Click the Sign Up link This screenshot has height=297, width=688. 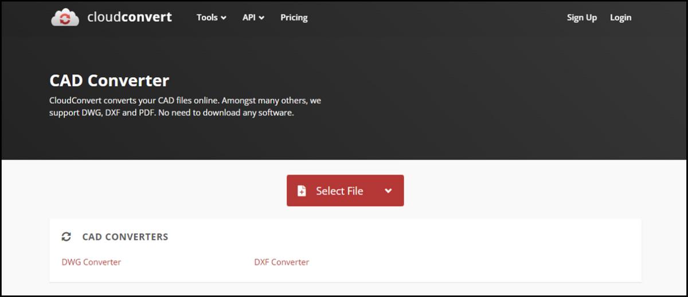(x=581, y=17)
